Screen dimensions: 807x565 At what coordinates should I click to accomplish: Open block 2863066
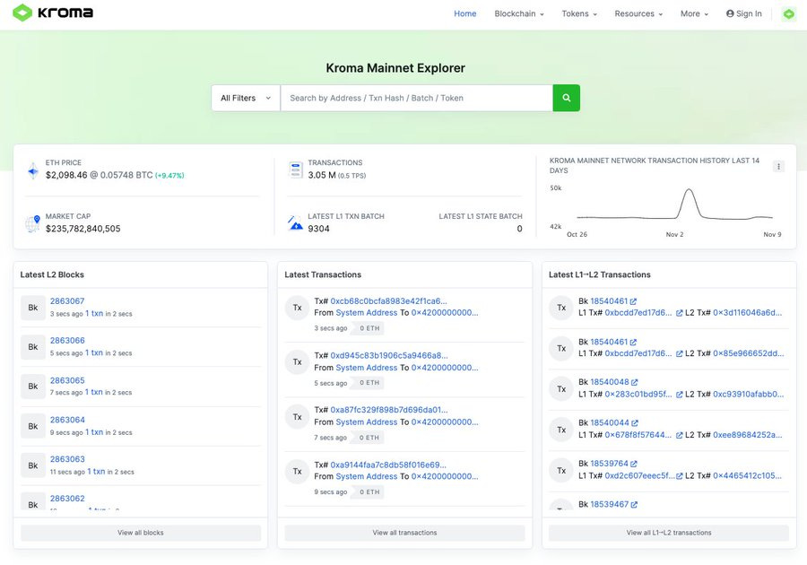(67, 341)
